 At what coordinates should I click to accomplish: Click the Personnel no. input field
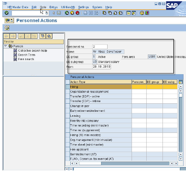coord(100,47)
